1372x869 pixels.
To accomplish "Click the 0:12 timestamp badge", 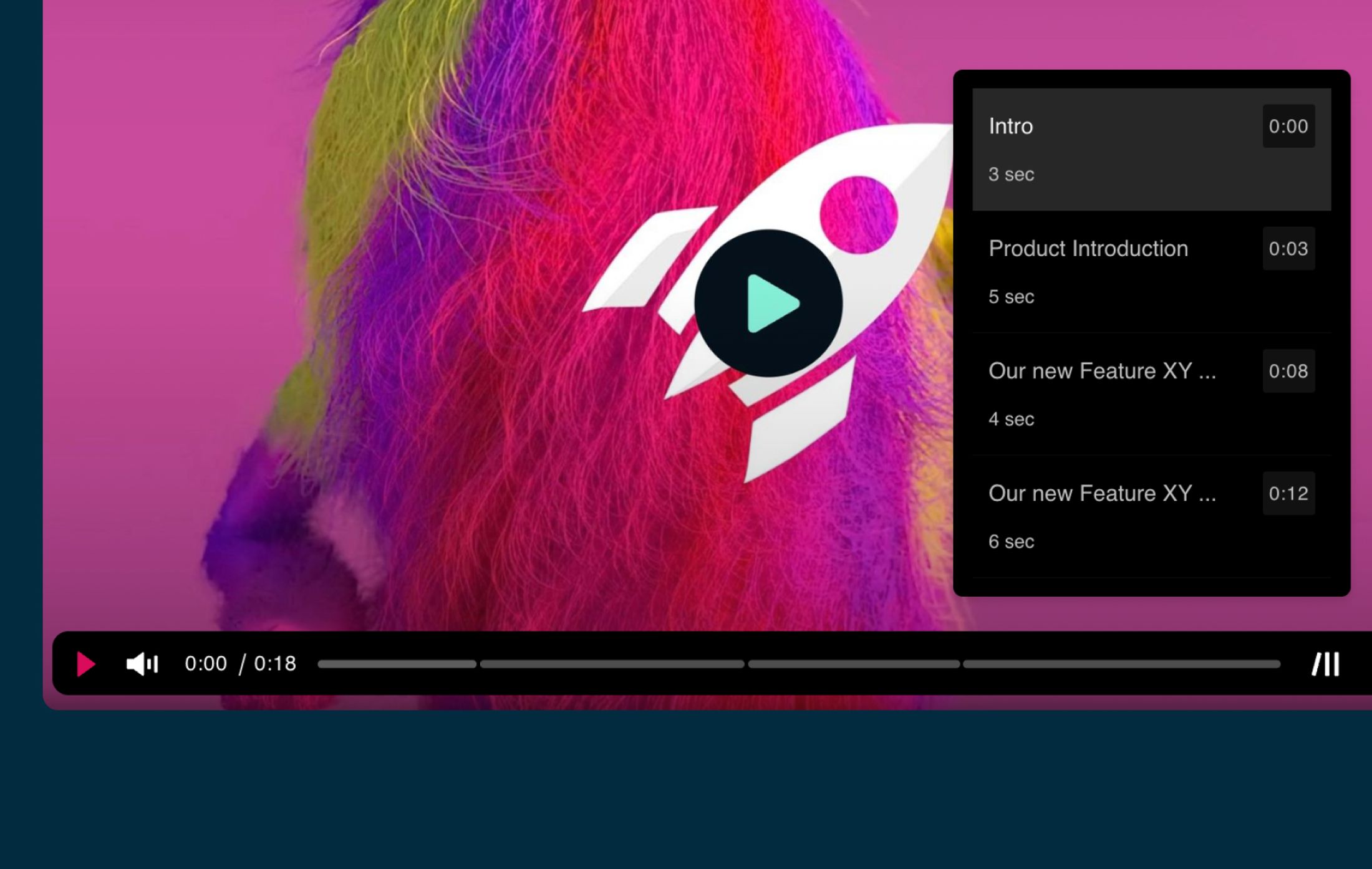I will point(1288,494).
